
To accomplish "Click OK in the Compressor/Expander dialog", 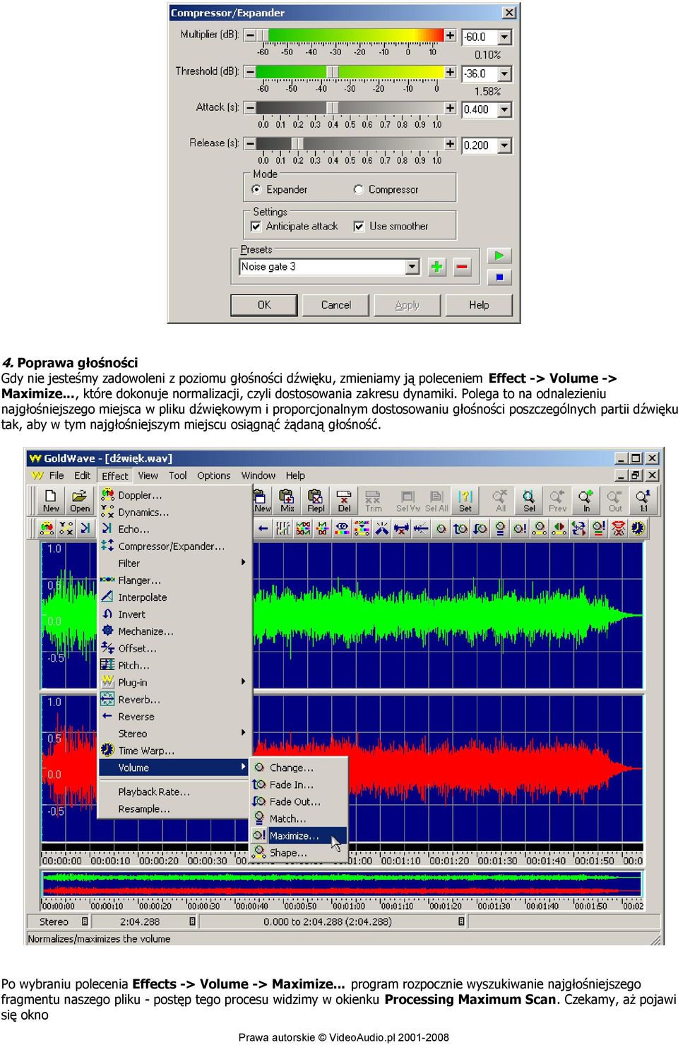I will click(x=264, y=305).
